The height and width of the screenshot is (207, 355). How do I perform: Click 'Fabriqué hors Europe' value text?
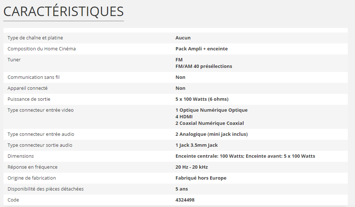[x=201, y=178]
